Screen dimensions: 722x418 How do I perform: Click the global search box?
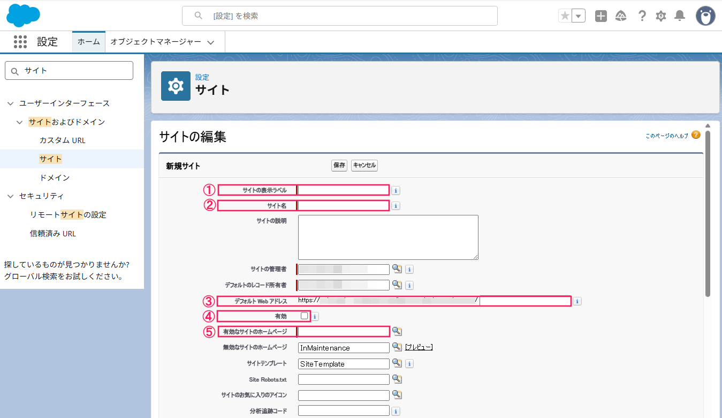click(340, 16)
